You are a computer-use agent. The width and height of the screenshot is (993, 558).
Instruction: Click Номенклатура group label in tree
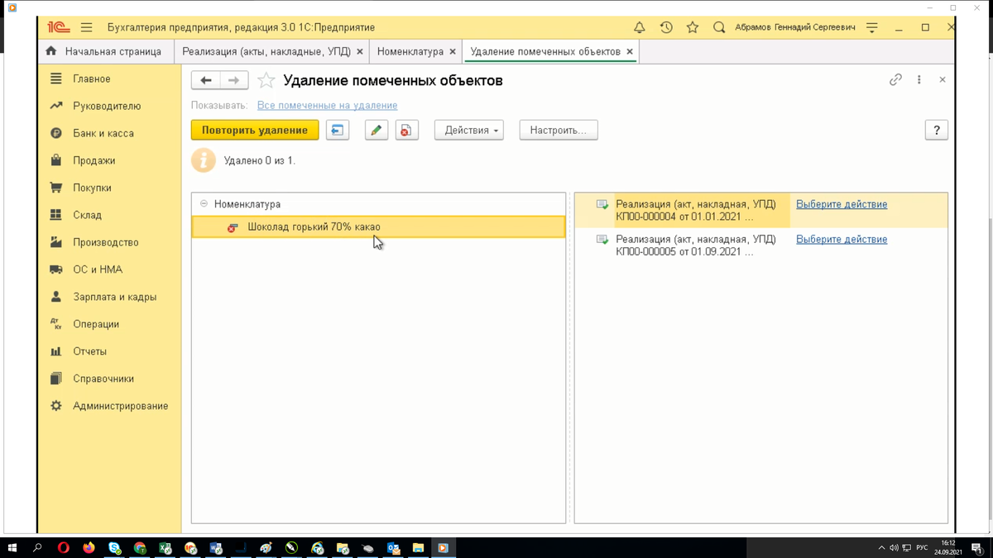point(247,204)
